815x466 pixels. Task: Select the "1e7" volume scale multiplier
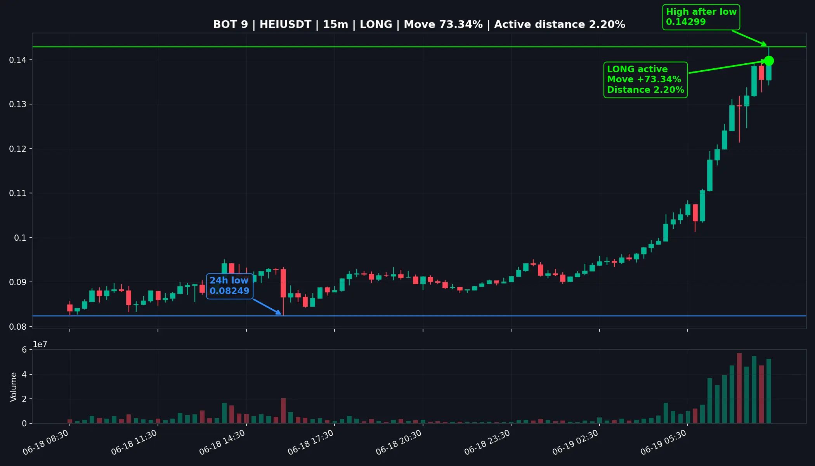click(40, 344)
